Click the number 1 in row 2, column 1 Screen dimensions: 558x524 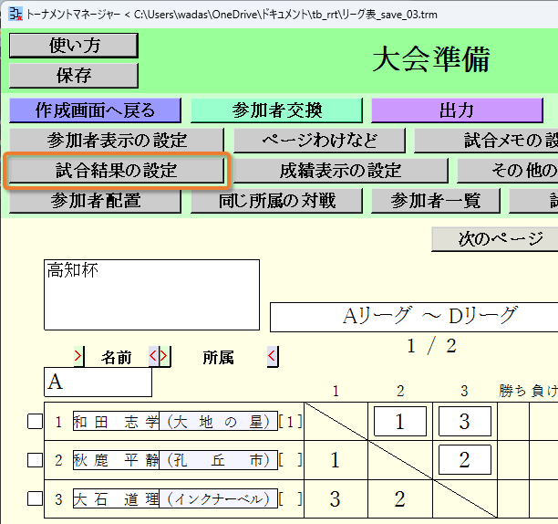coord(335,460)
